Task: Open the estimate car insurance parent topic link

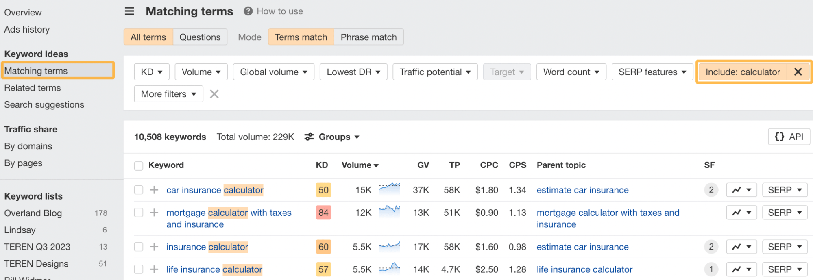Action: tap(582, 190)
